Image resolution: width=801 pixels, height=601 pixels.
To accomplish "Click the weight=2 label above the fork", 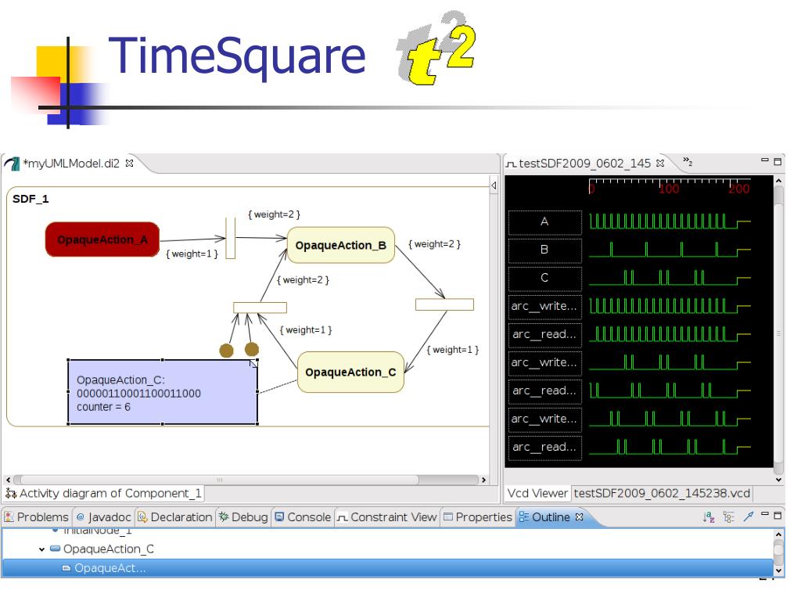I will click(275, 214).
